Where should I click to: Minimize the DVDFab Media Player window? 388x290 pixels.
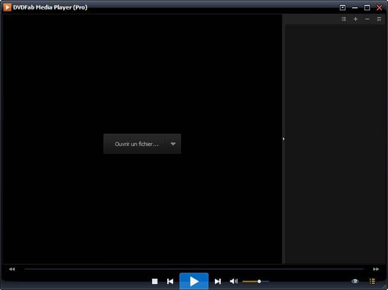click(355, 8)
